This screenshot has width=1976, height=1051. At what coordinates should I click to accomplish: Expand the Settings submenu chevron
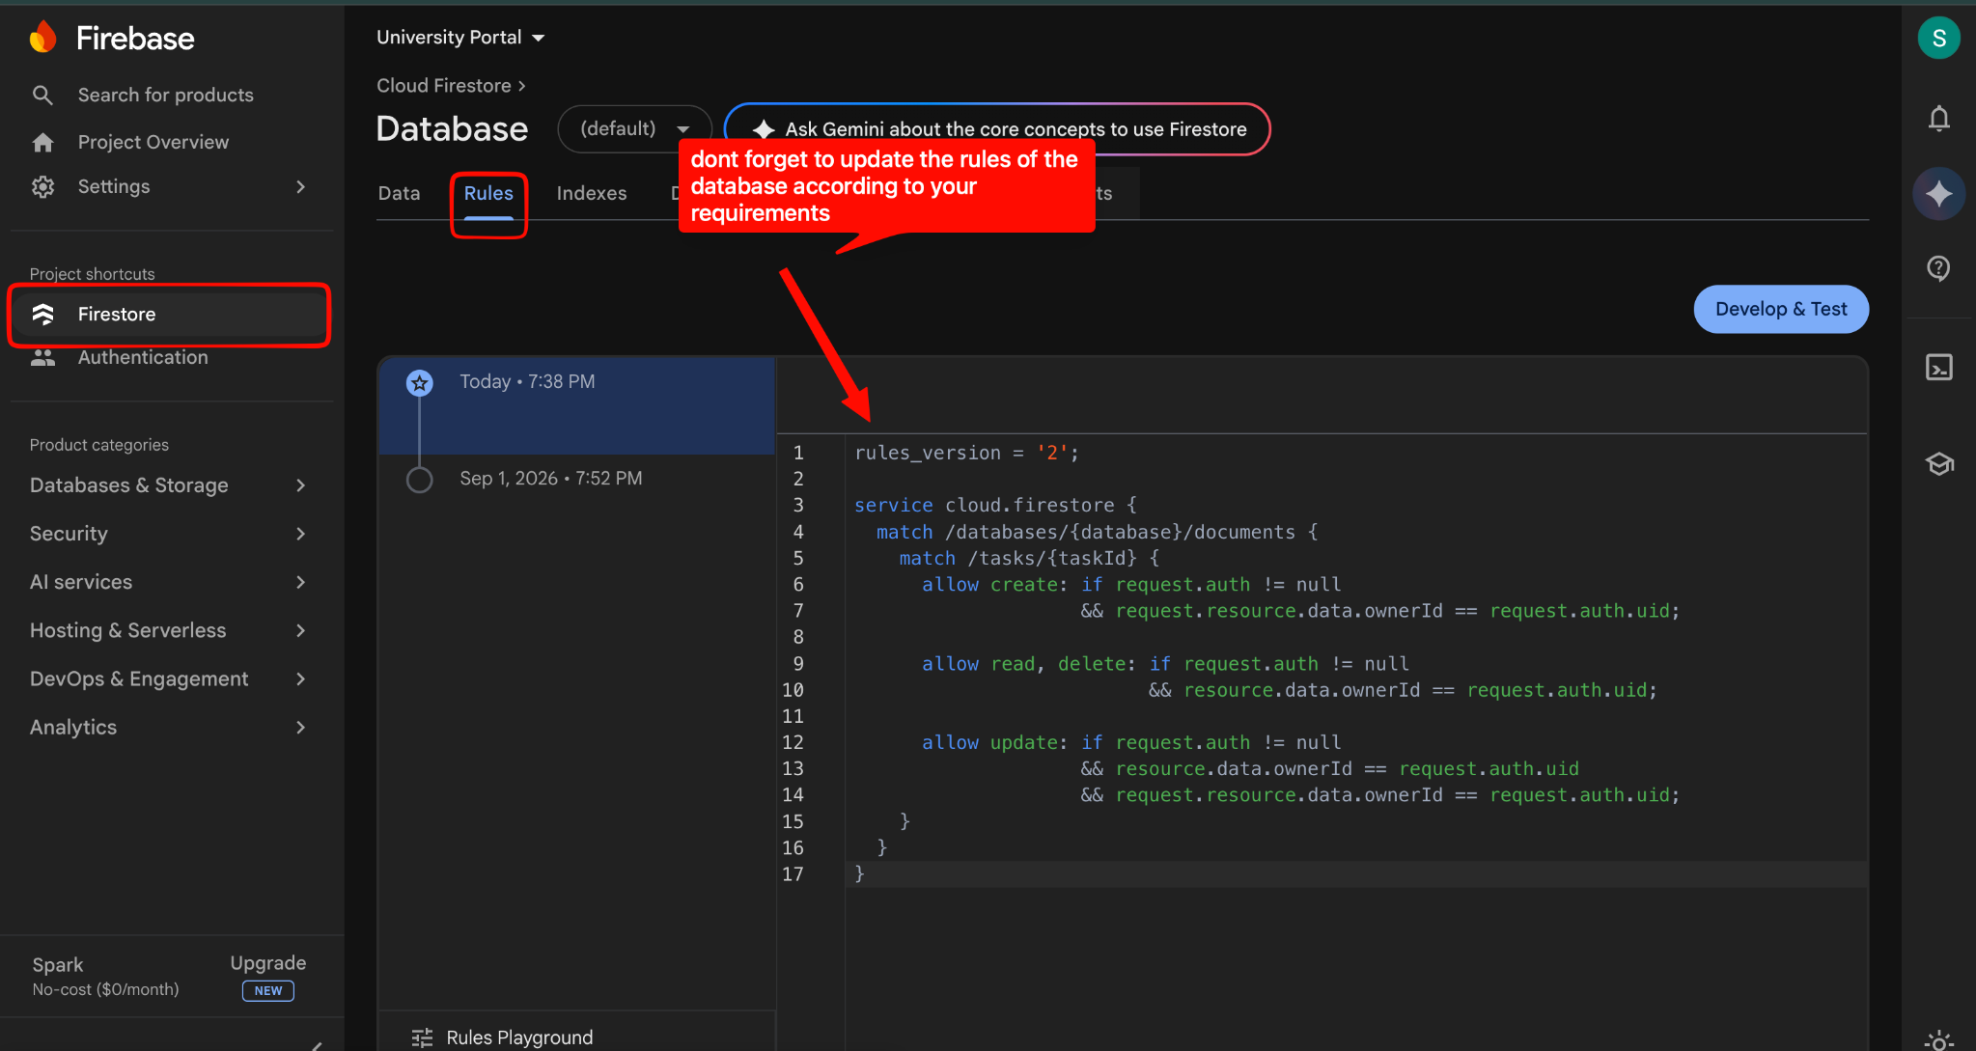point(300,186)
